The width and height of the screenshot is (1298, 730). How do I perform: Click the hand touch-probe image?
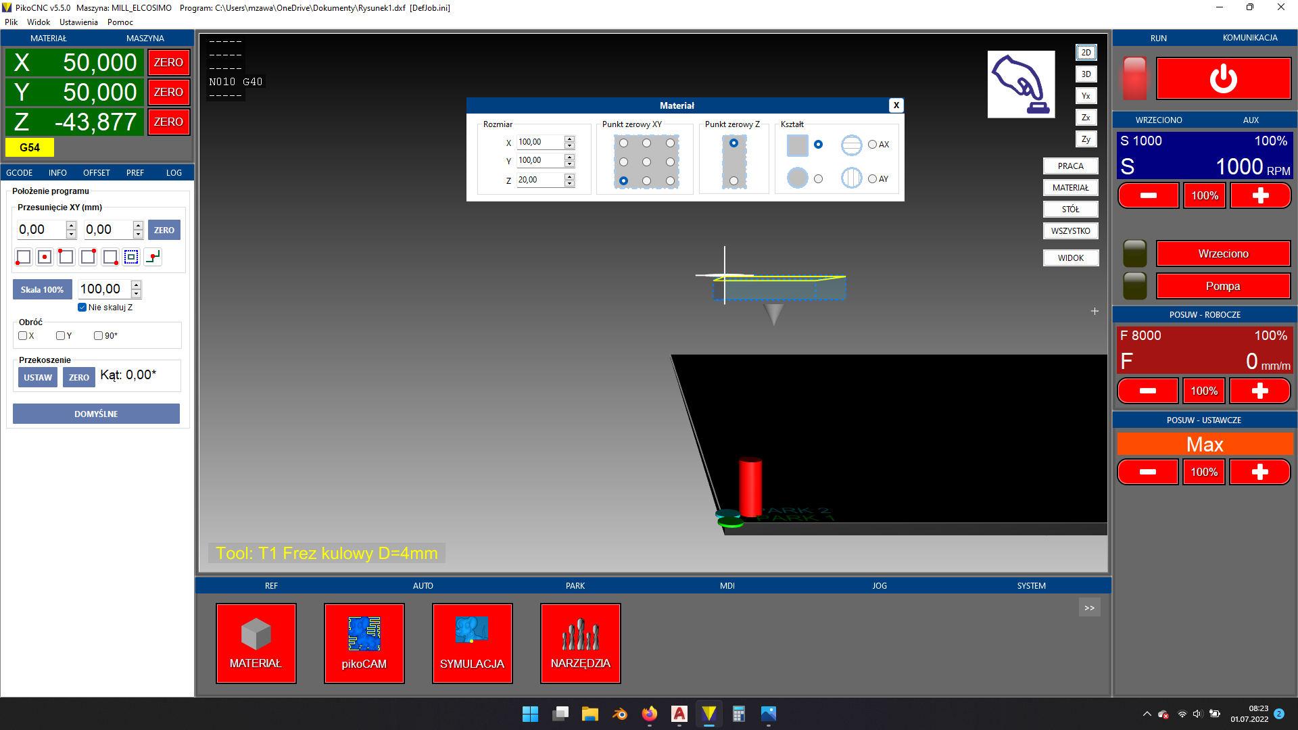(x=1021, y=84)
